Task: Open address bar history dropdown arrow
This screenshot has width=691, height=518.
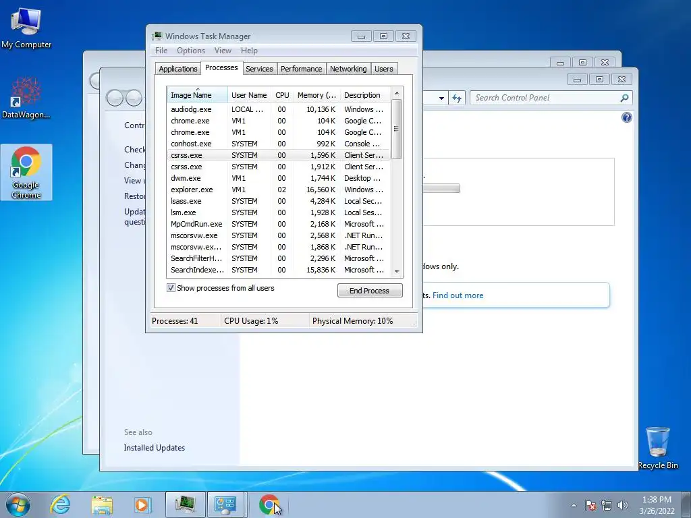Action: click(441, 98)
